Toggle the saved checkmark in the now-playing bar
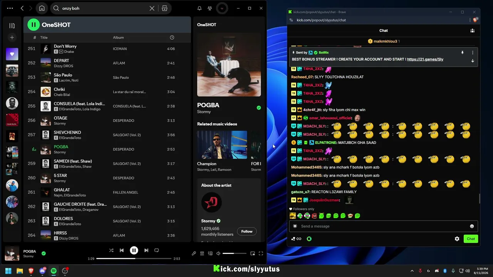The image size is (493, 277). point(44,253)
